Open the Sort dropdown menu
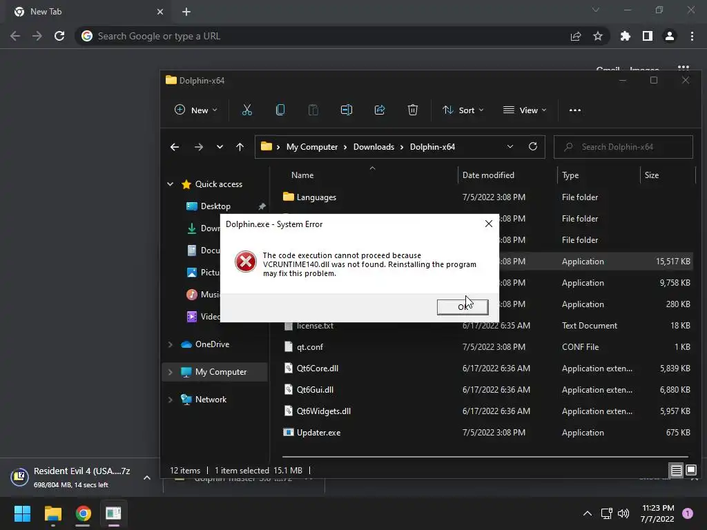 point(463,110)
